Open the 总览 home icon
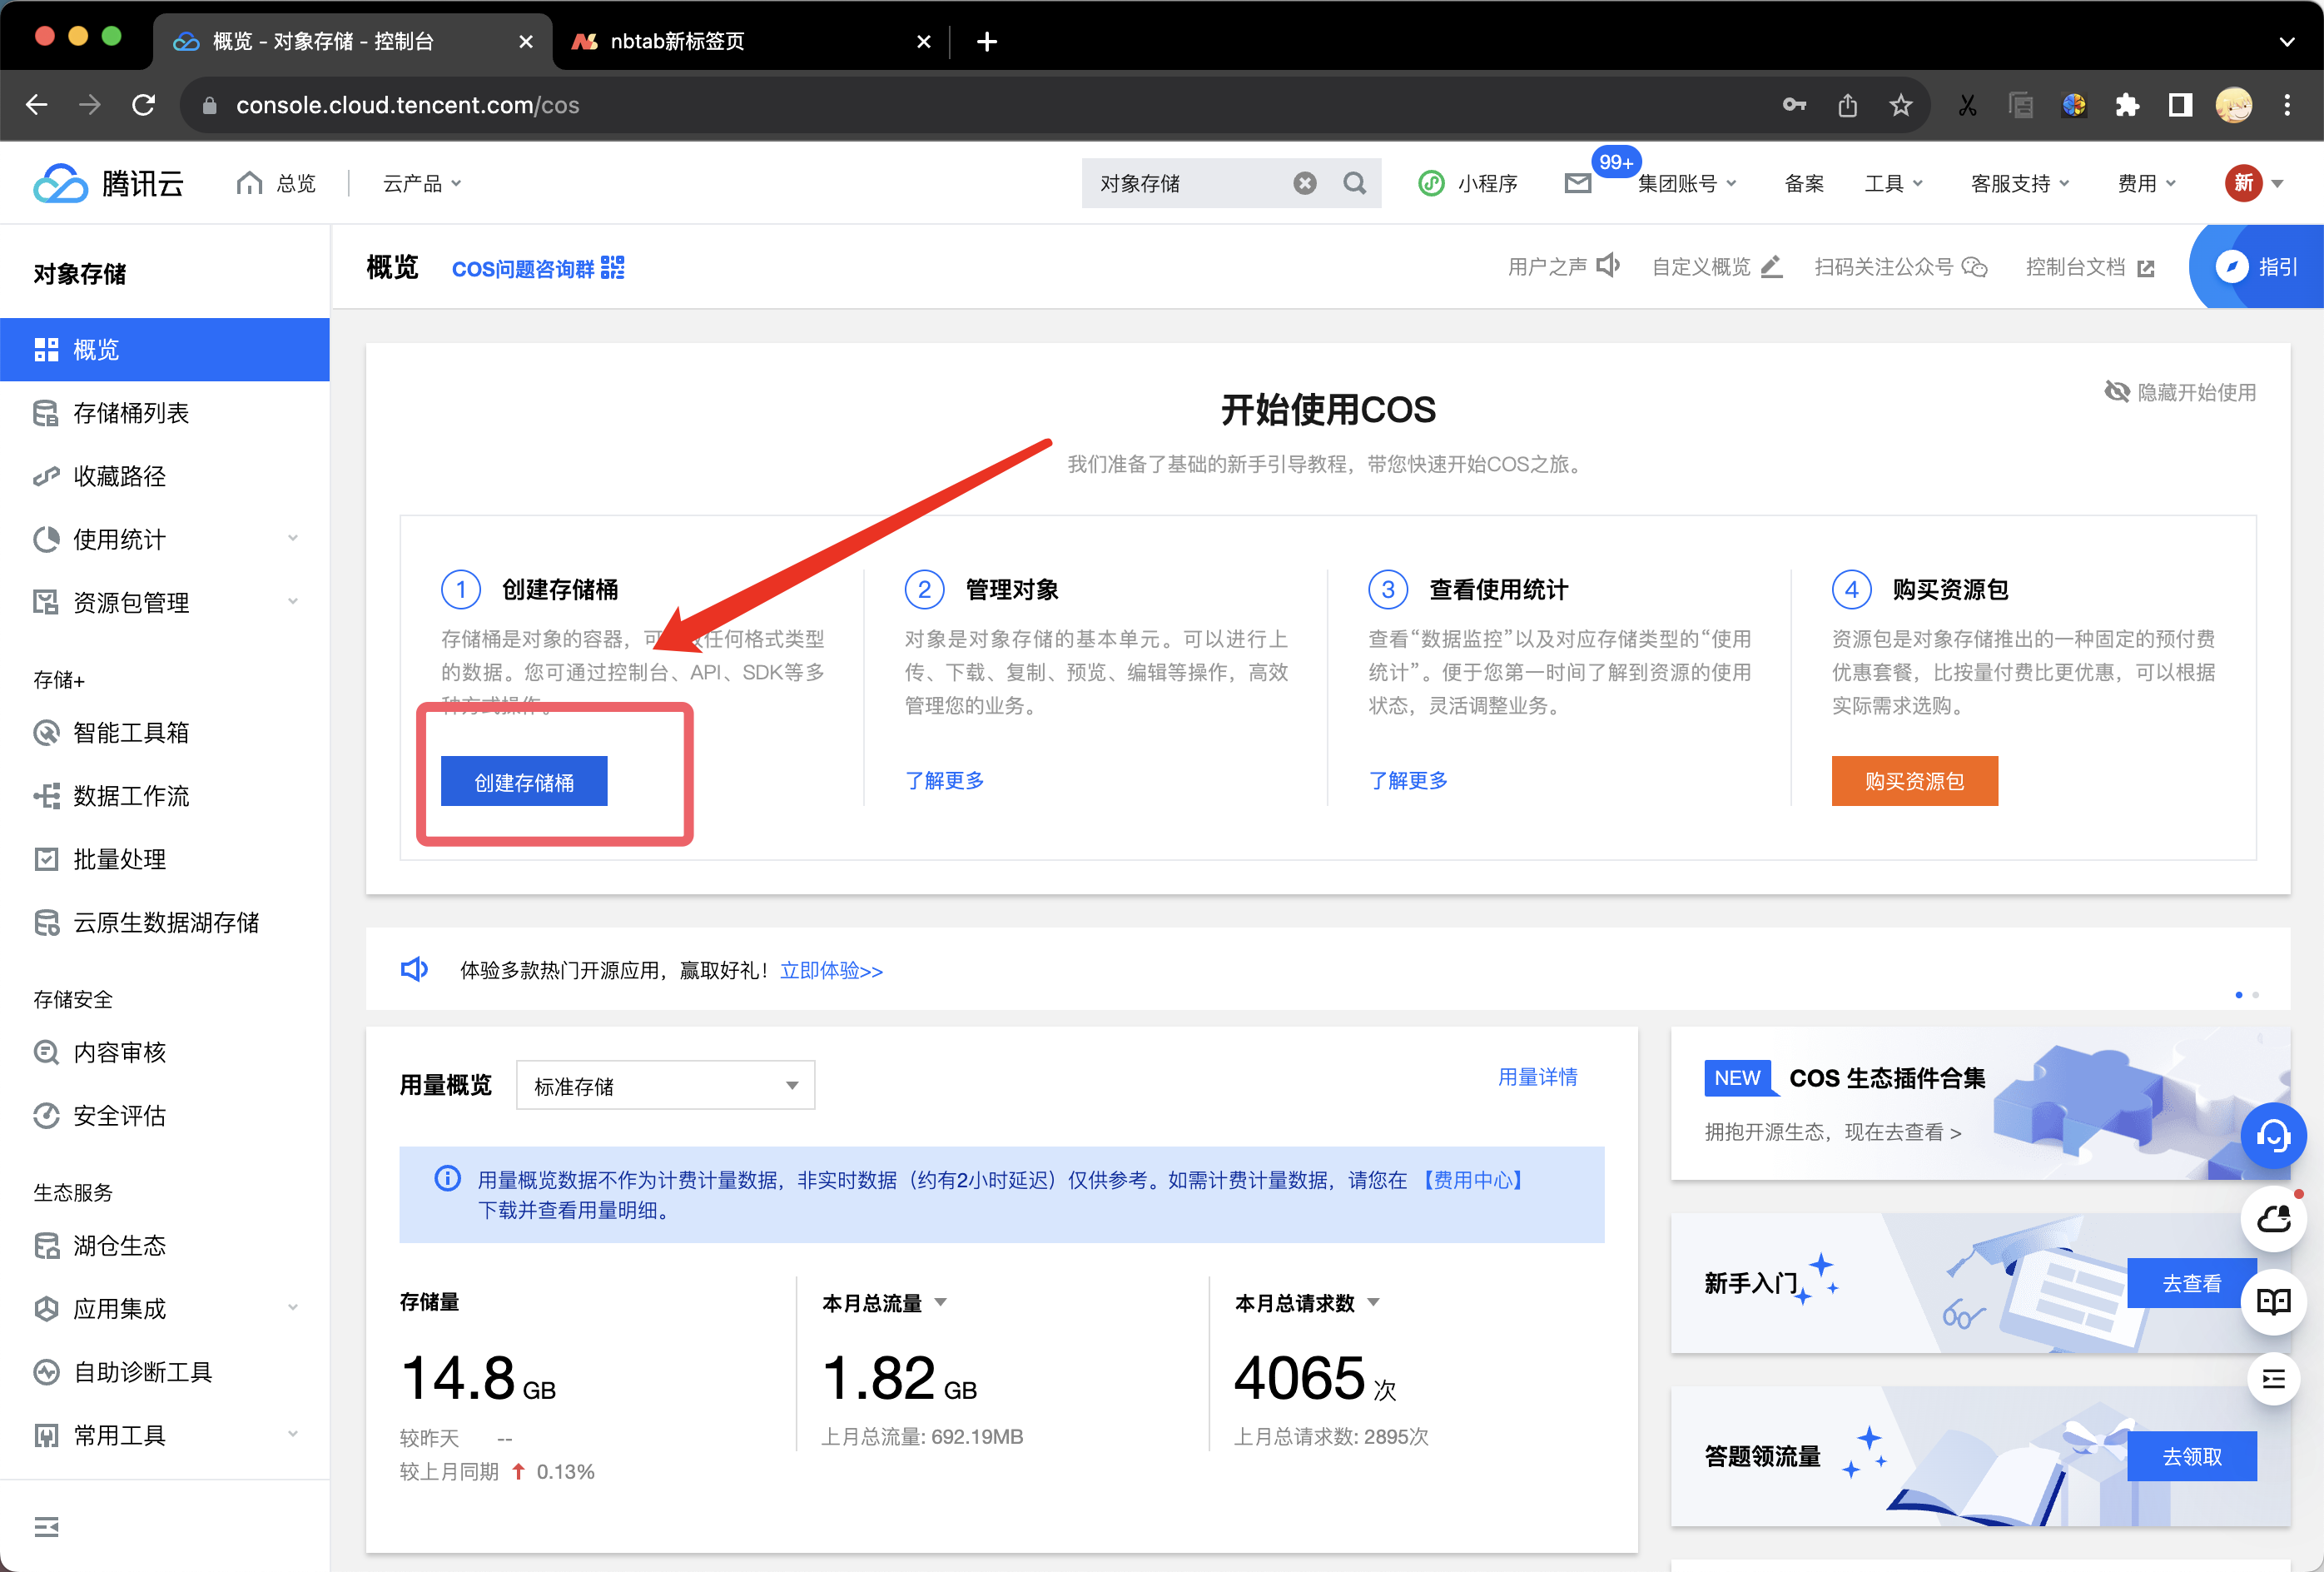 click(x=249, y=183)
